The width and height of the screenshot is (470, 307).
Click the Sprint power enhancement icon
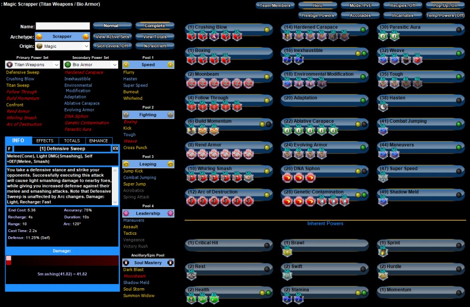(x=384, y=252)
